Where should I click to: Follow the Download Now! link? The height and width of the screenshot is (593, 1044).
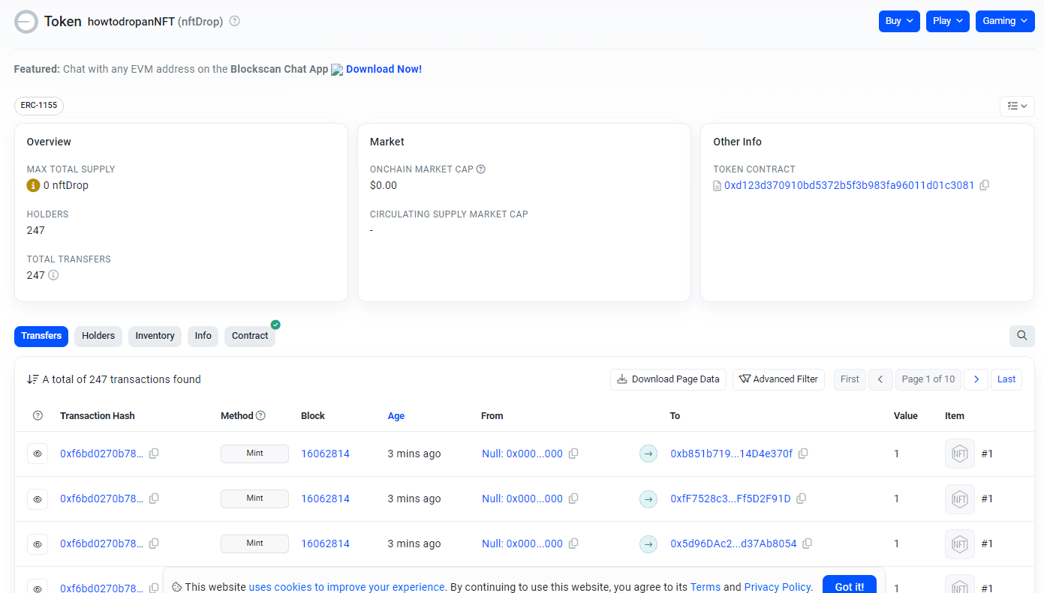pyautogui.click(x=384, y=69)
